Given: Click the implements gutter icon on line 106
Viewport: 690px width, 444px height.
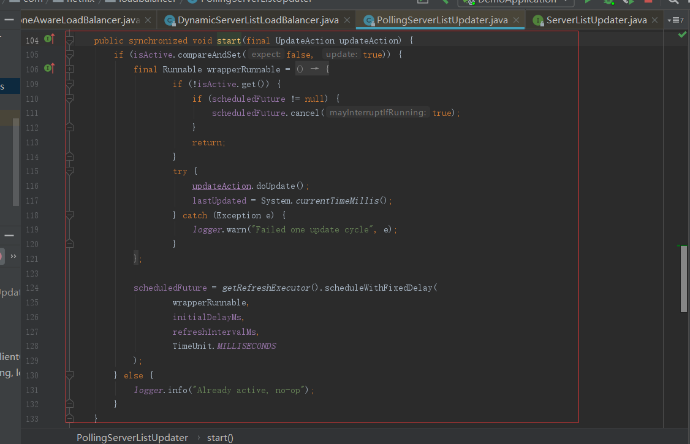Looking at the screenshot, I should pos(49,68).
